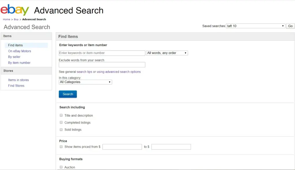Click the blue Search button
Viewport: 295px width, 170px height.
(68, 94)
